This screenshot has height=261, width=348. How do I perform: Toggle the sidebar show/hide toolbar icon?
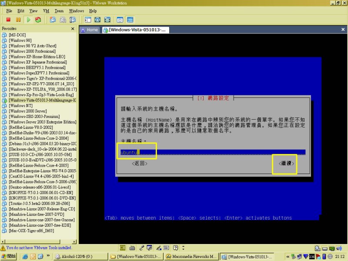pos(88,20)
